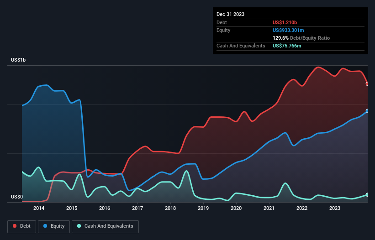Click the 2022 x-axis label
Viewport: 375px width, 240px height.
[302, 208]
